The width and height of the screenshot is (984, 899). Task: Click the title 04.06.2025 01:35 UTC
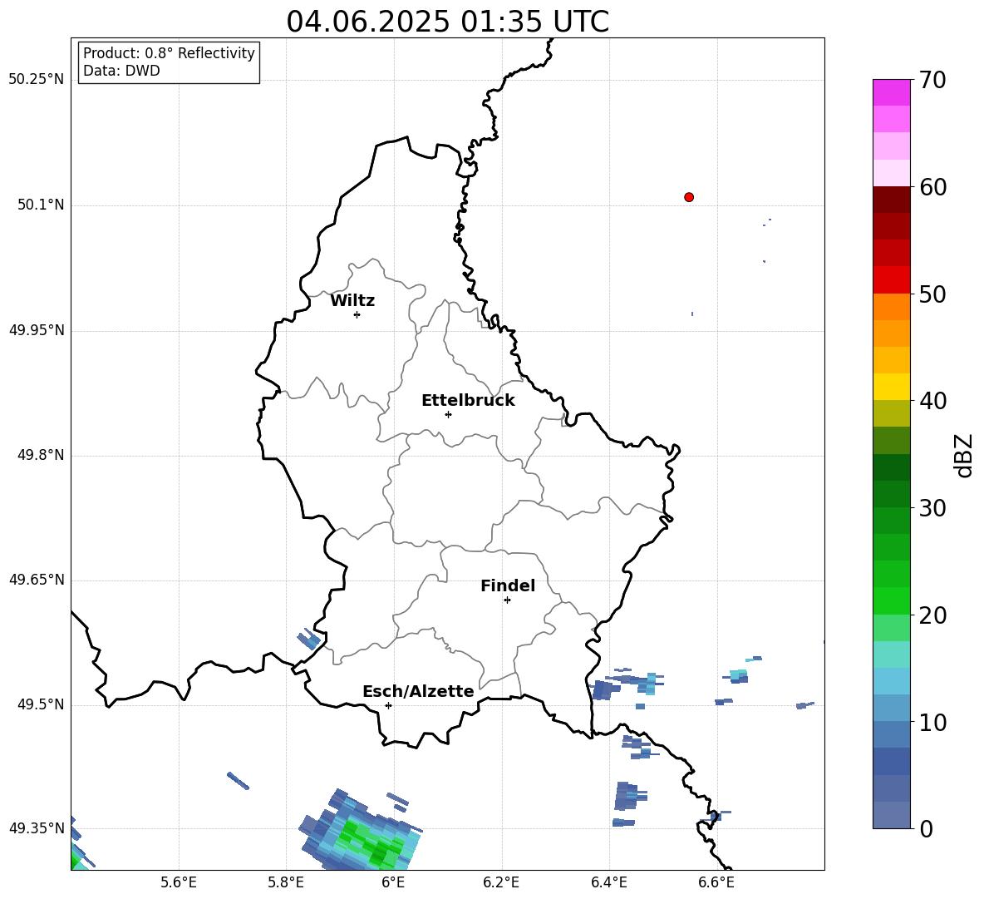point(447,22)
